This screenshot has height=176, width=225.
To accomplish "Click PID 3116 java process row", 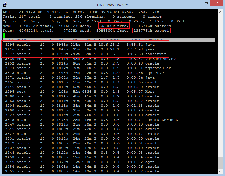I will 80,49.
